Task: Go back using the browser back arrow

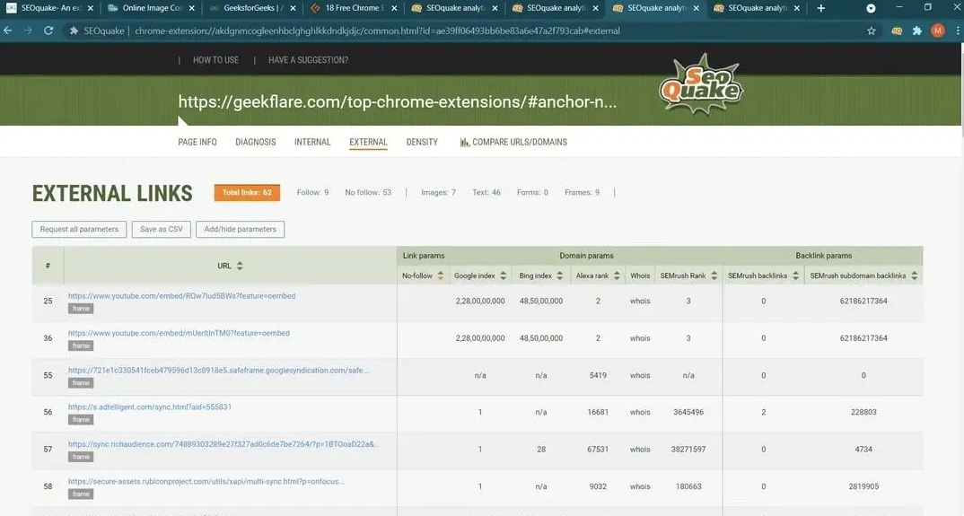Action: coord(8,31)
